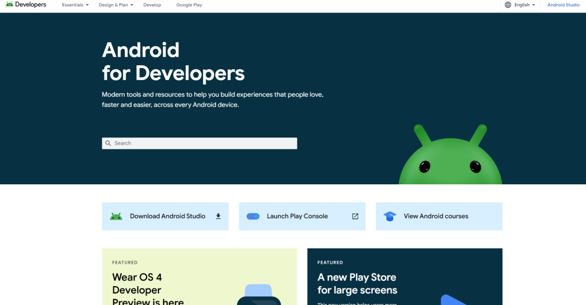Viewport: 586px width, 305px height.
Task: Click the globe language icon
Action: pos(508,5)
